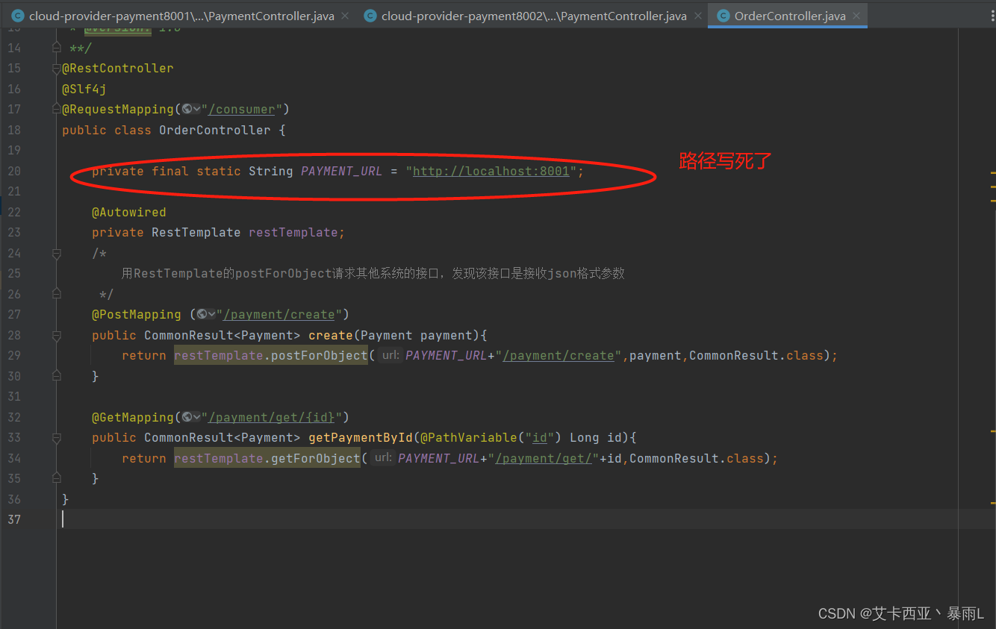Click globe icon in @PostMapping annotation
The image size is (996, 629).
click(202, 314)
